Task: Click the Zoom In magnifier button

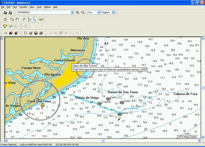Action: (78, 13)
